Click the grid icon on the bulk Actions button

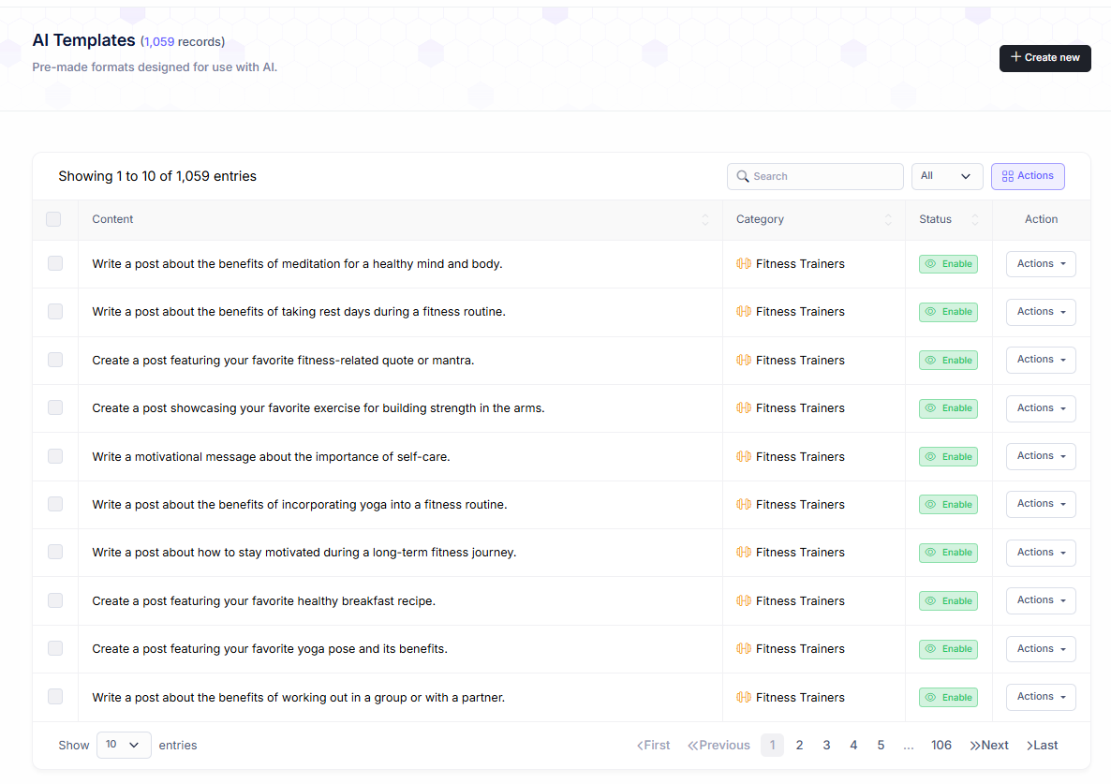pos(1008,176)
